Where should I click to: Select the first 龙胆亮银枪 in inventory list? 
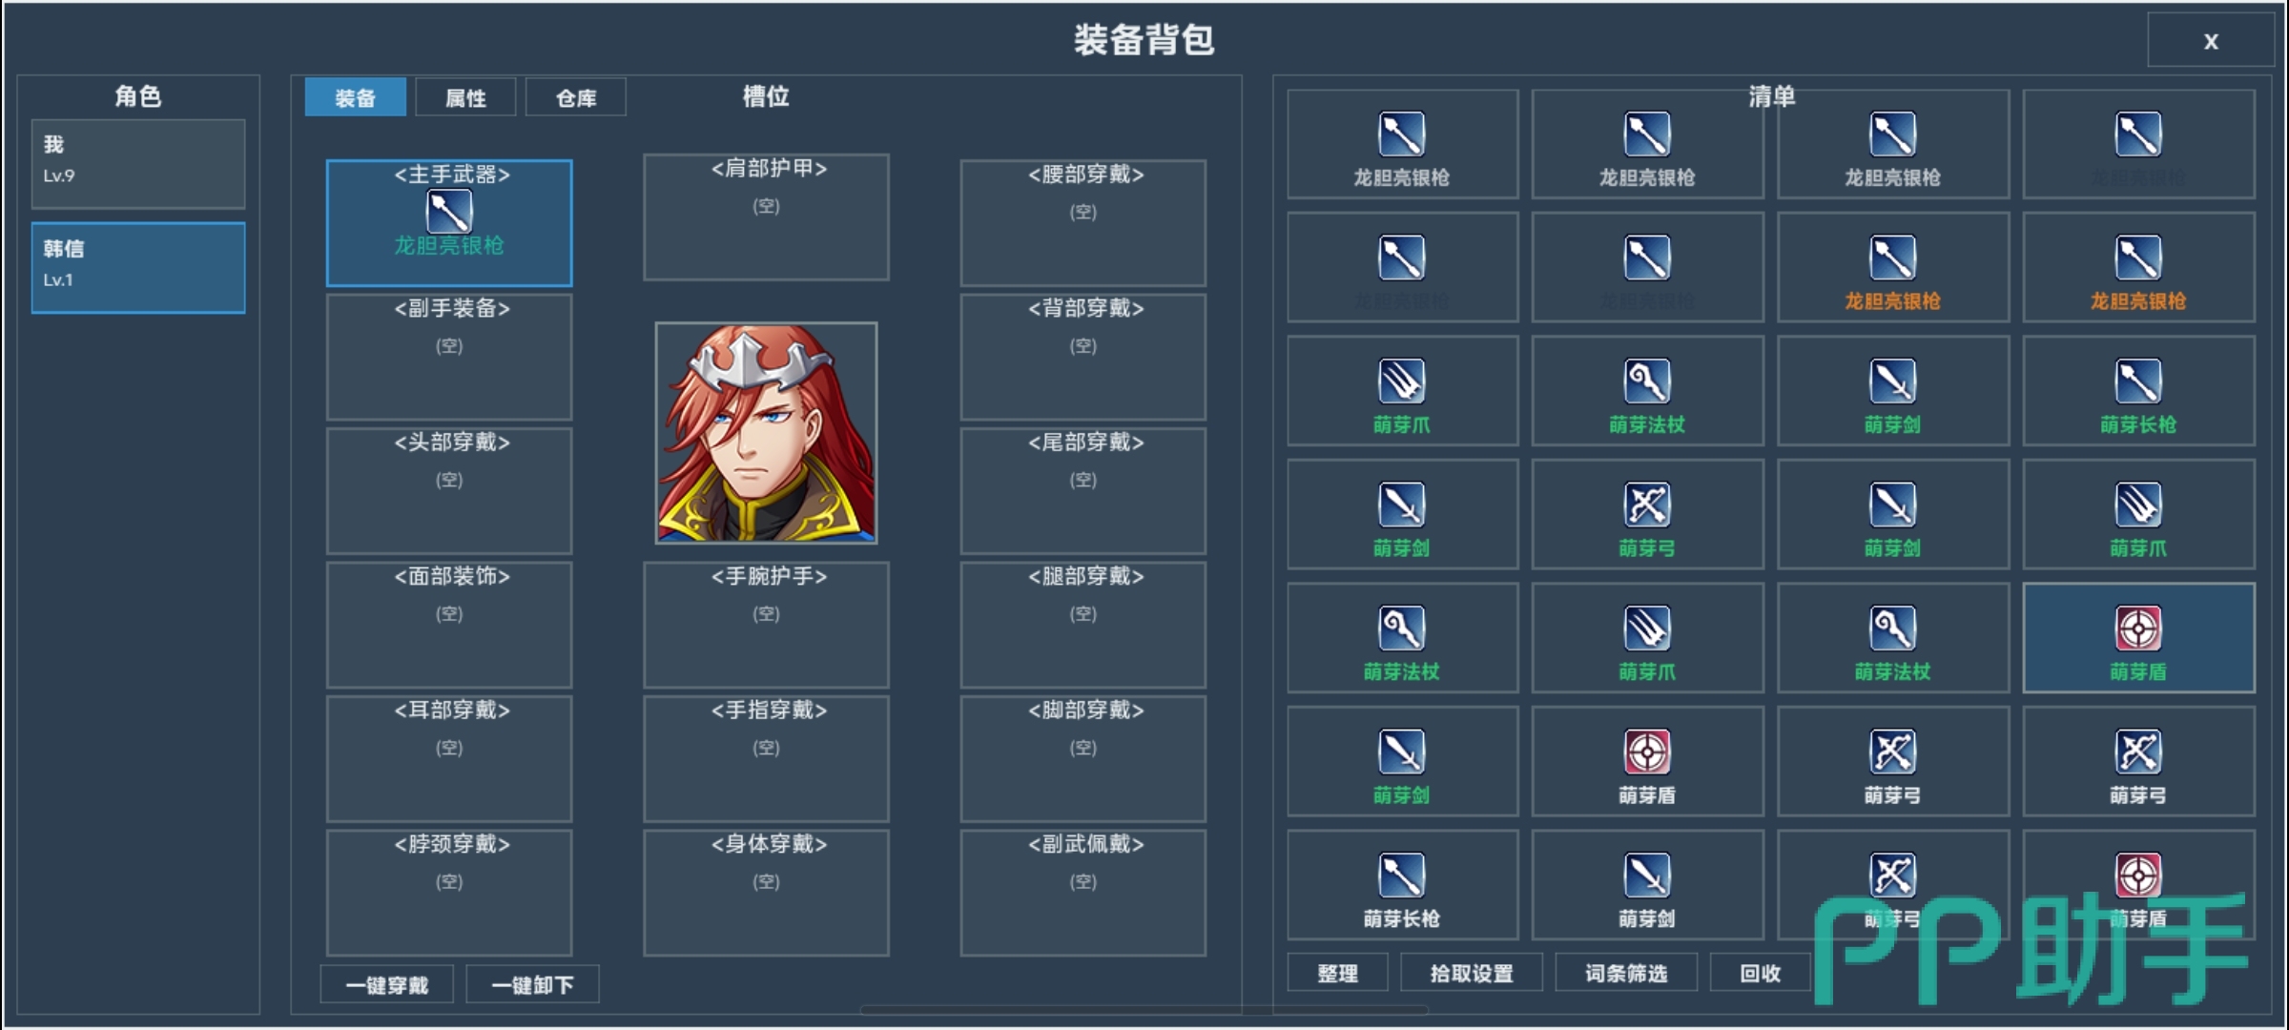pyautogui.click(x=1402, y=144)
